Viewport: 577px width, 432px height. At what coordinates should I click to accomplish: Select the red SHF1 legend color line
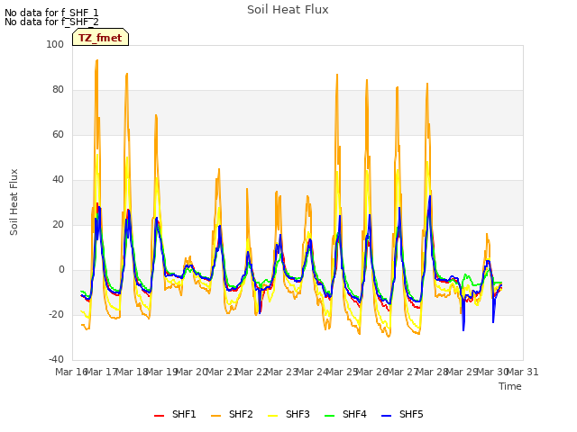(159, 416)
